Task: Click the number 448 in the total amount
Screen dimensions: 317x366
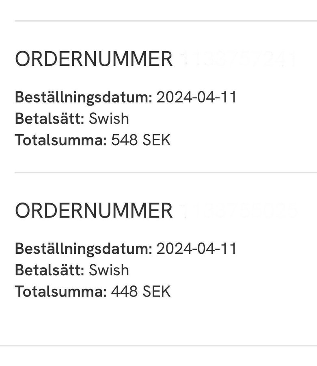Action: click(124, 292)
